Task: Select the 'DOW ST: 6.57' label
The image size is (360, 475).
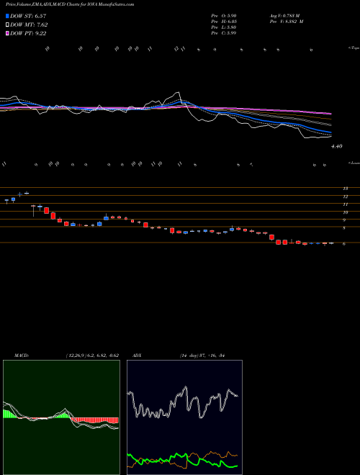Action: coord(28,16)
